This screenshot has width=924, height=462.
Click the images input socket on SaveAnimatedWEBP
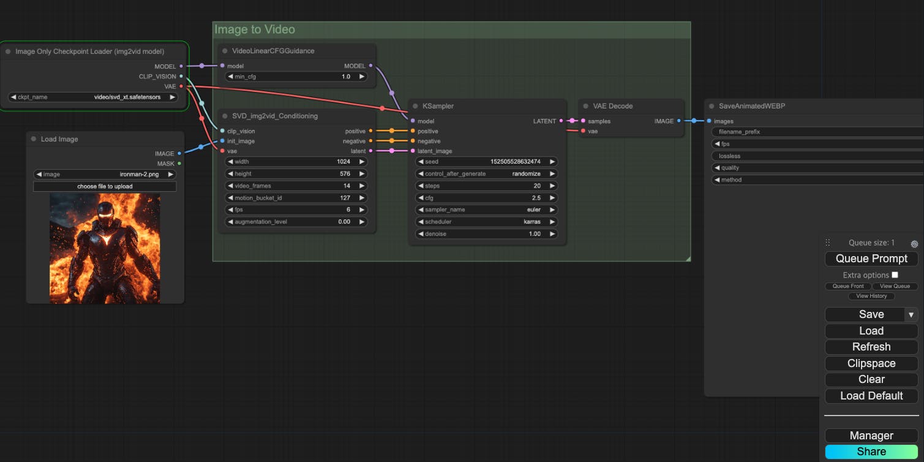tap(709, 121)
